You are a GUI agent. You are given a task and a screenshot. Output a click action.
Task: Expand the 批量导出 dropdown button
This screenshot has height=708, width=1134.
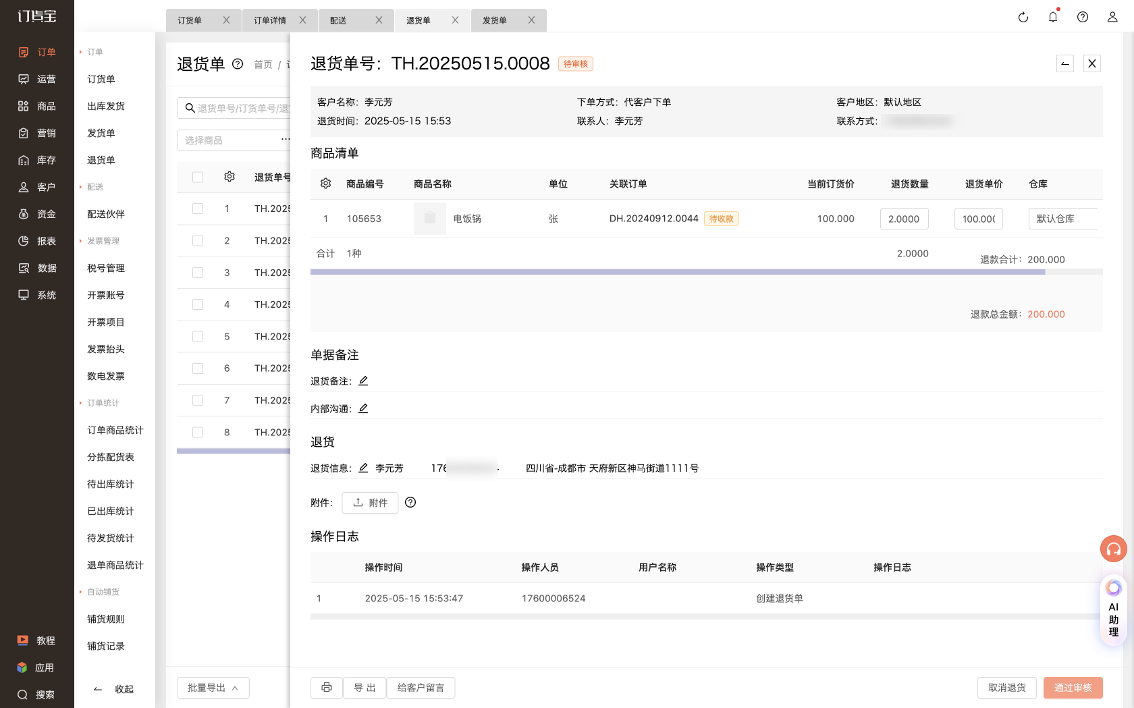213,688
